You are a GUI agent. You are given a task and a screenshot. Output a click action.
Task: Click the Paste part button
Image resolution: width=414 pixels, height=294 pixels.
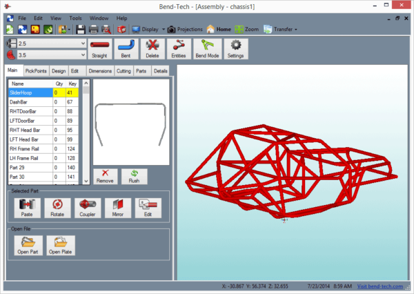pyautogui.click(x=27, y=208)
